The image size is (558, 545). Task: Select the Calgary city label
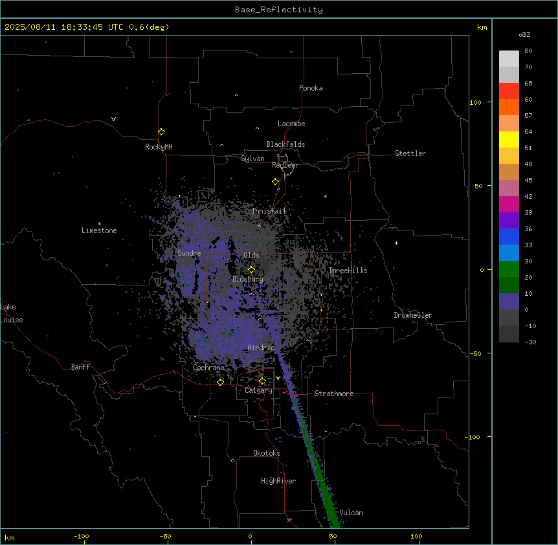point(258,390)
